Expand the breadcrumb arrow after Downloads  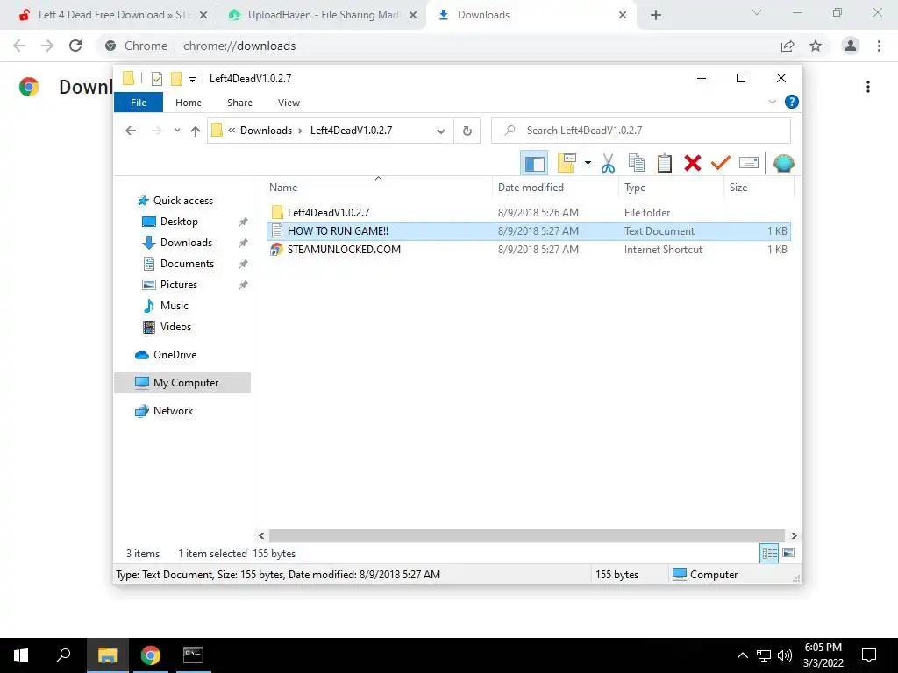coord(300,131)
